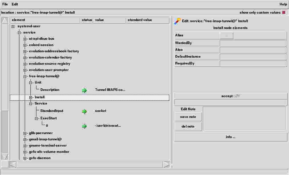Click the Alias '...' button
Viewport: 289px width, 175px height.
[x=226, y=36]
